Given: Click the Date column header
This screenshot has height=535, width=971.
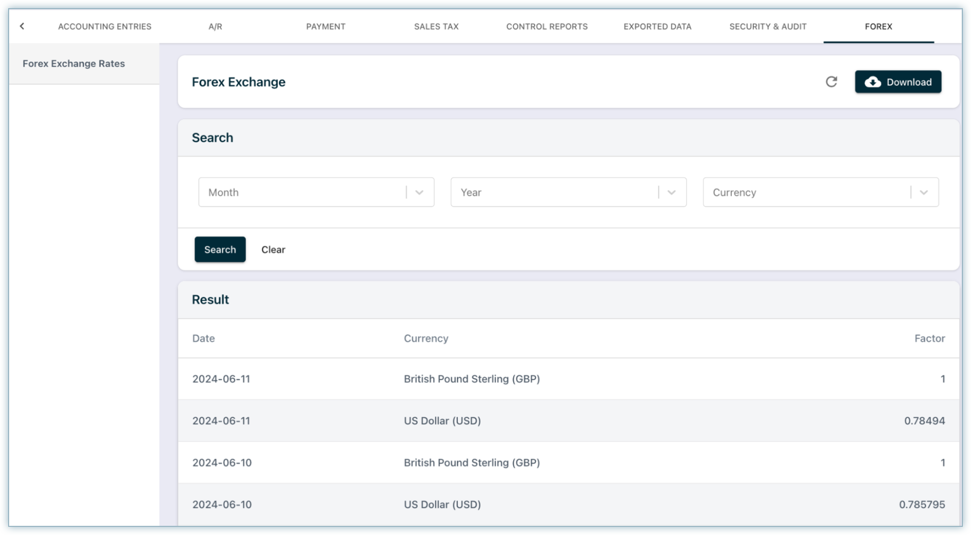Looking at the screenshot, I should 203,338.
